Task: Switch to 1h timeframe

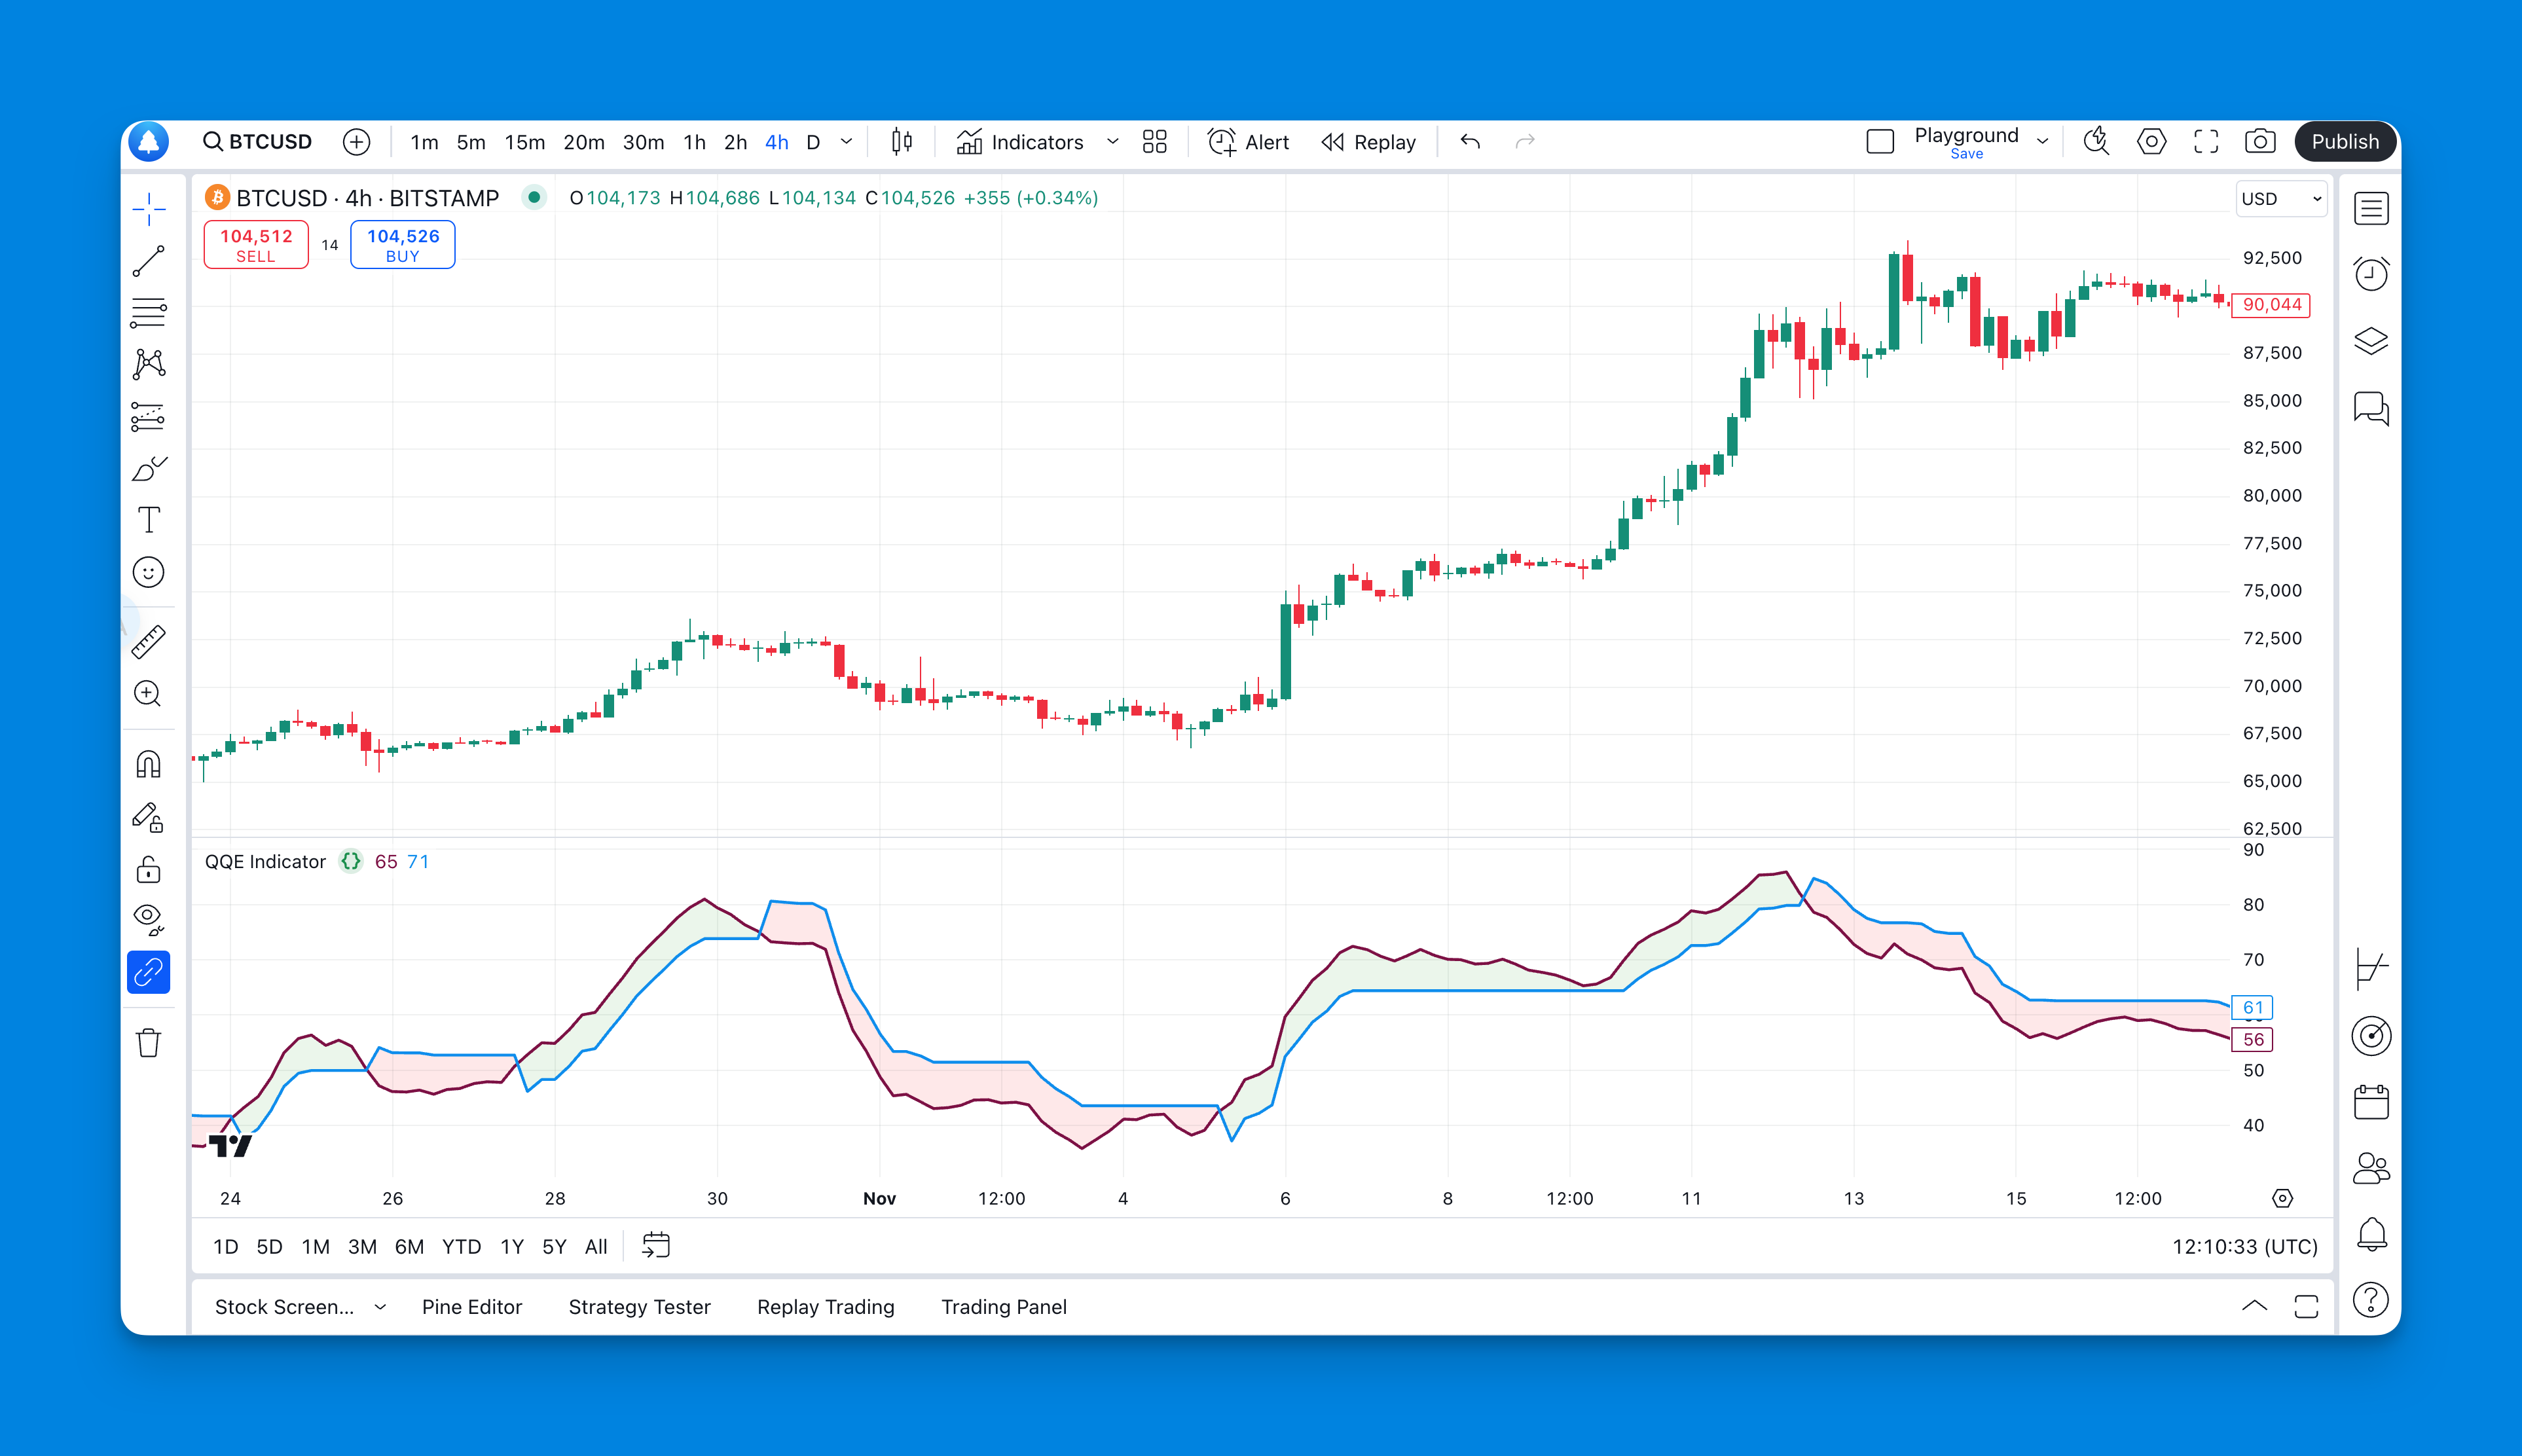Action: click(x=695, y=142)
